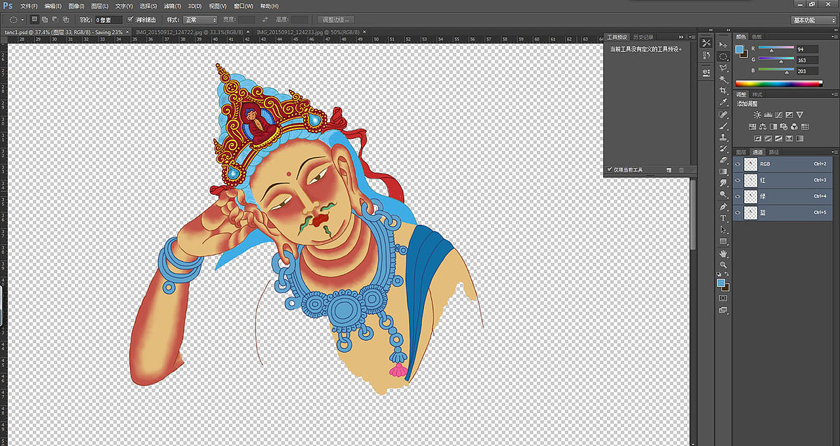
Task: Select the Polygonal Lasso tool
Action: coord(723,68)
